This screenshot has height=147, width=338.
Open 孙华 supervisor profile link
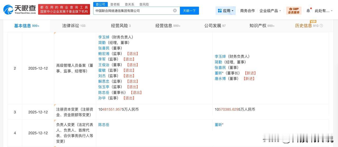tap(102, 98)
